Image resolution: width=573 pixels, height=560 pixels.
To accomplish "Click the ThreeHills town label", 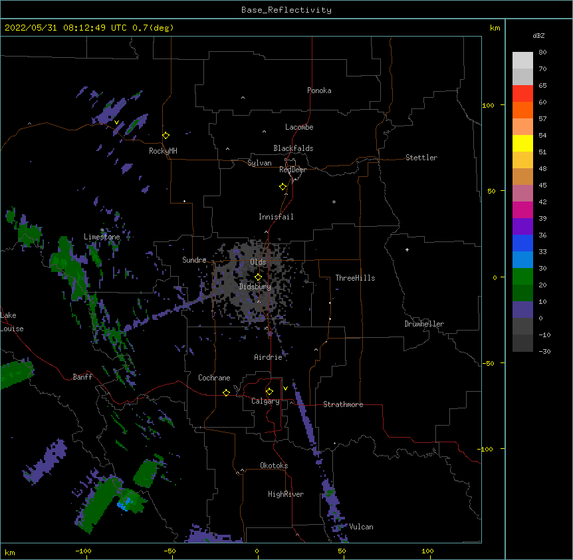I will [x=355, y=278].
